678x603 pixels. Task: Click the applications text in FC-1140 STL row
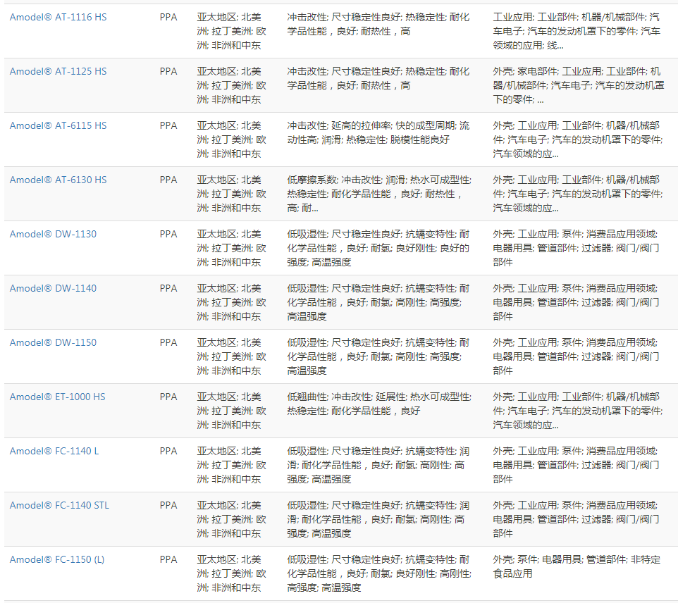[576, 519]
